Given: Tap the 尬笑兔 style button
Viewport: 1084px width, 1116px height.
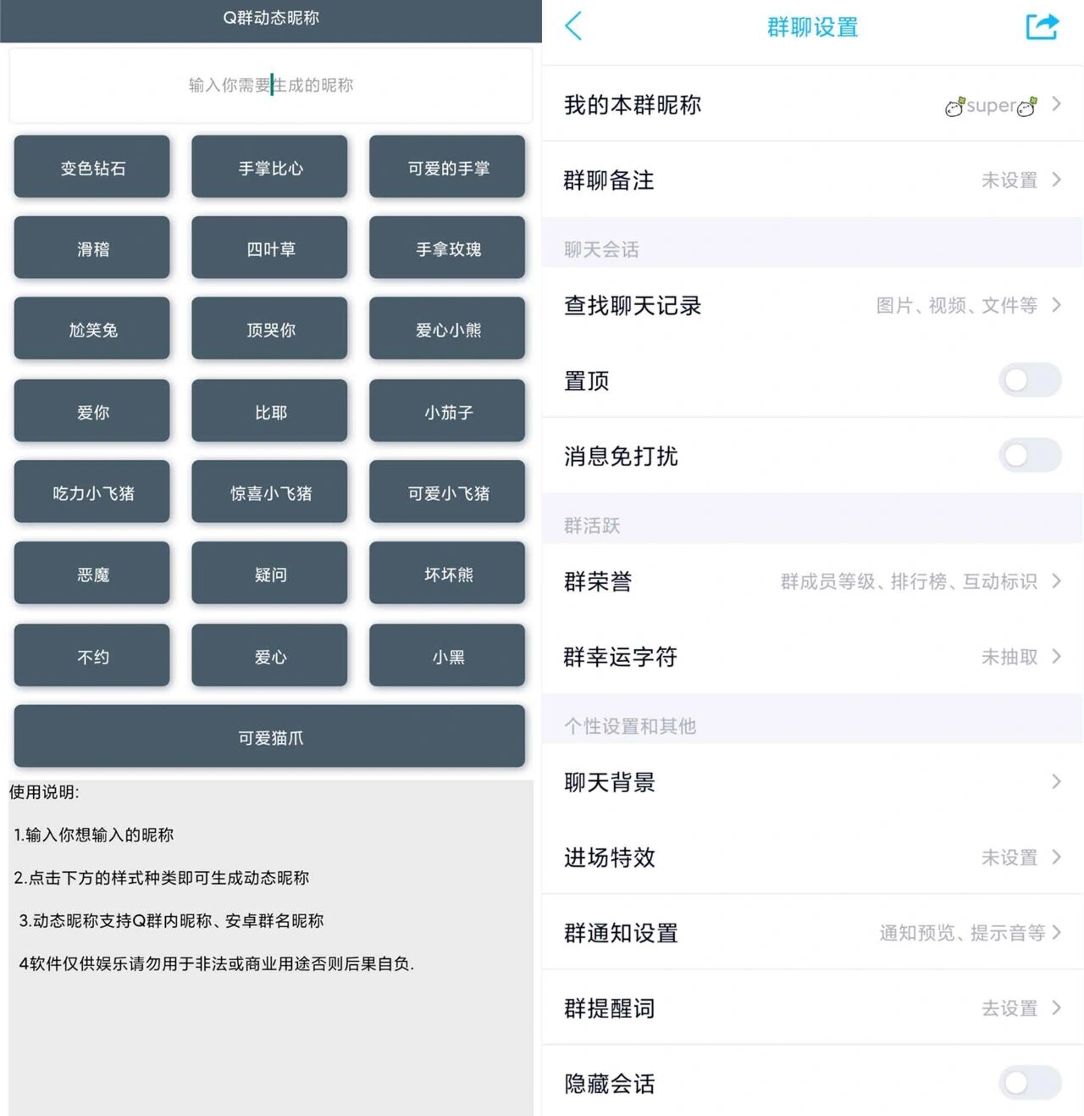Looking at the screenshot, I should [x=92, y=330].
